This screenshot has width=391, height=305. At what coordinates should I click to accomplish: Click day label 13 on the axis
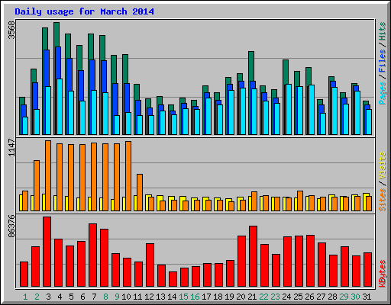pyautogui.click(x=160, y=297)
